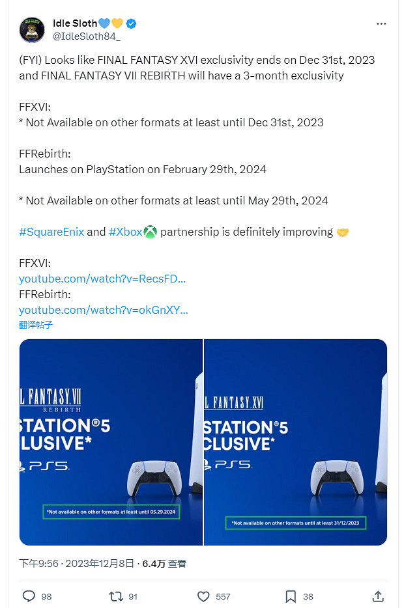Click the @IdleSloth84_ handle
This screenshot has height=608, width=404.
(86, 36)
